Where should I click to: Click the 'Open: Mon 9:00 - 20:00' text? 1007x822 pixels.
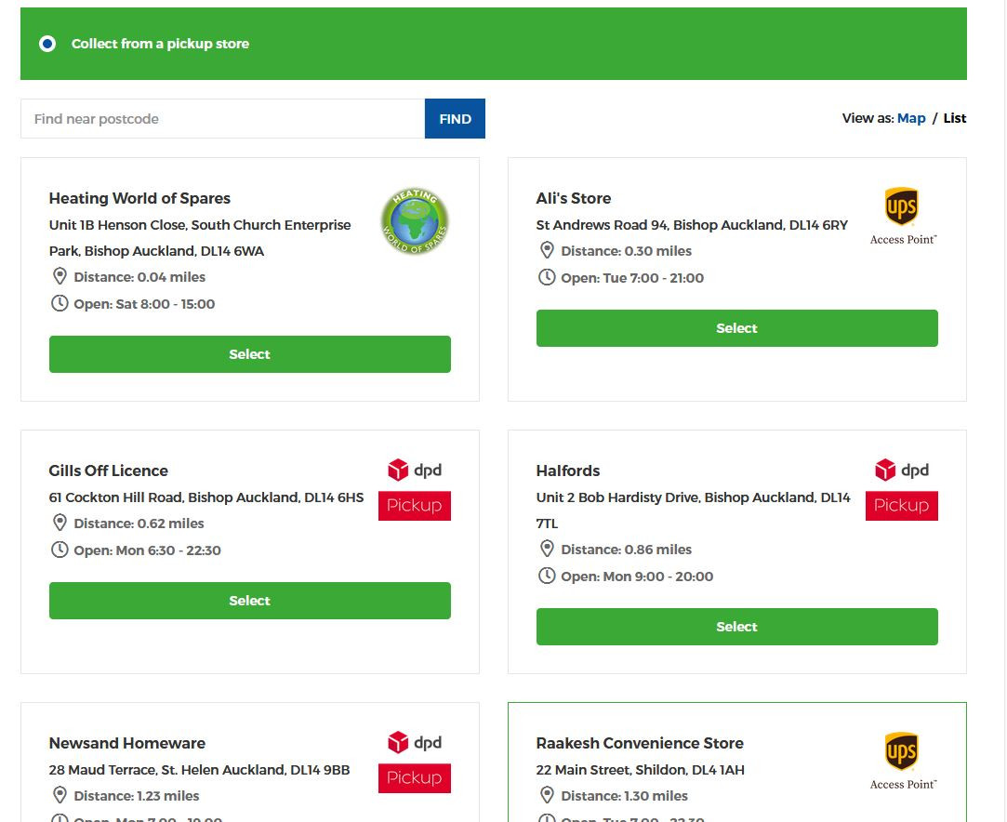click(x=637, y=576)
